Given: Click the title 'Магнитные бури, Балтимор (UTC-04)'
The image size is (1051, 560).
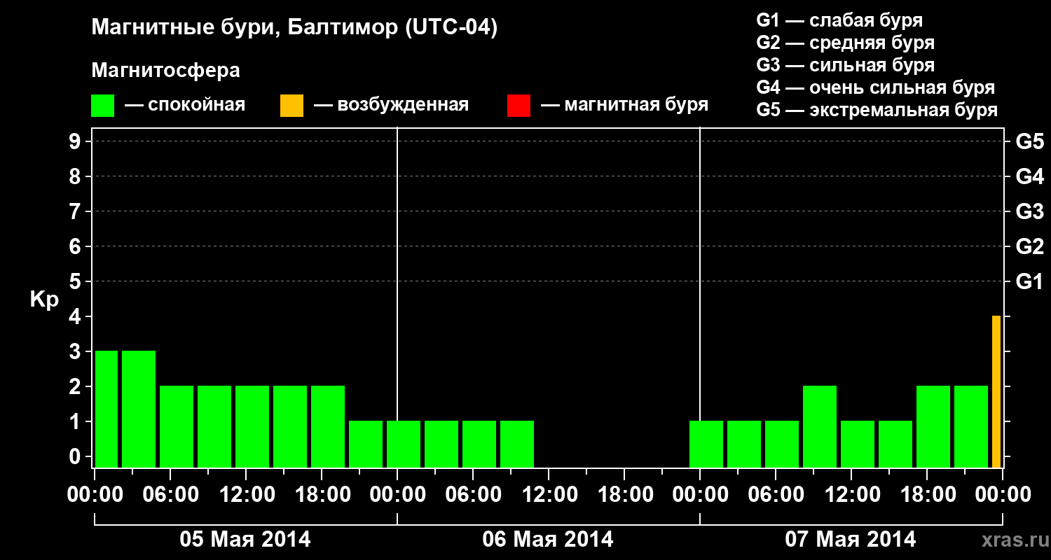Looking at the screenshot, I should [294, 28].
